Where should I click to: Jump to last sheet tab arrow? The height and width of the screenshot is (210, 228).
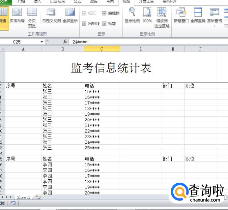(x=11, y=197)
